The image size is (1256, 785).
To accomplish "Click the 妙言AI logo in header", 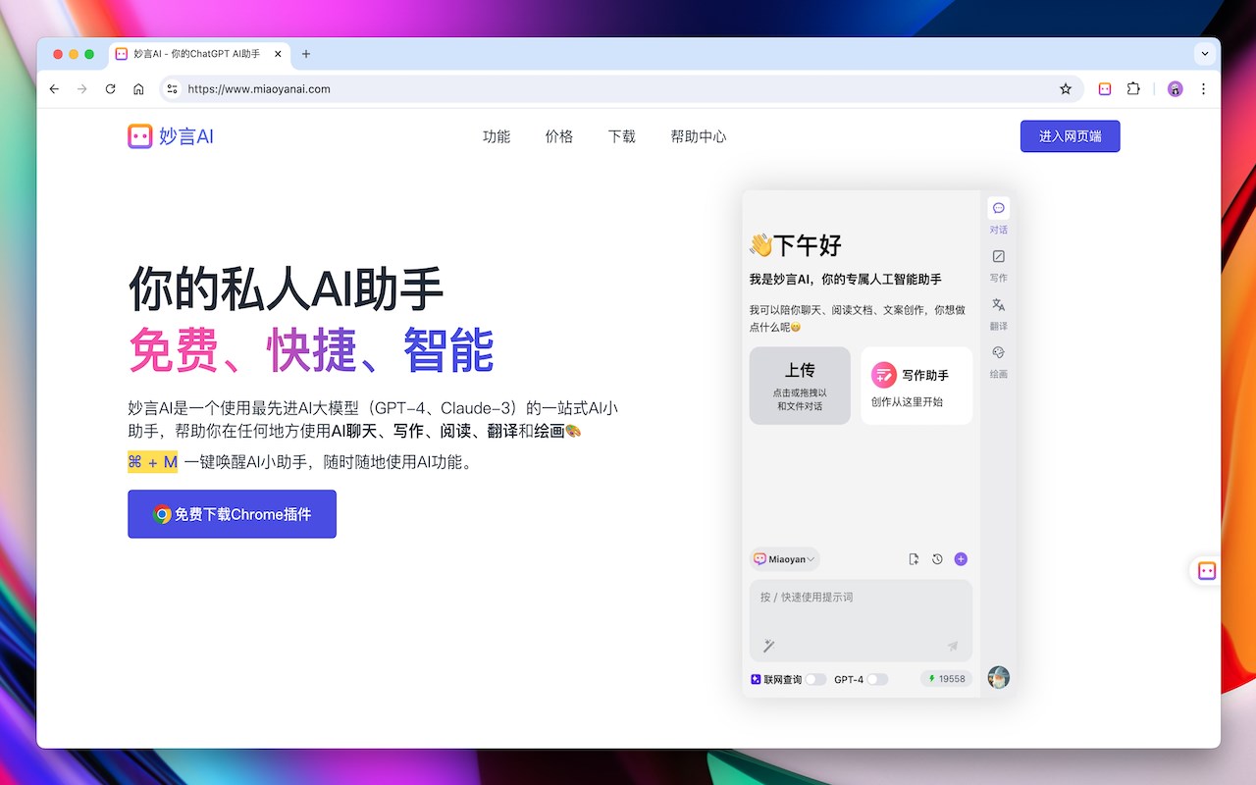I will click(171, 136).
